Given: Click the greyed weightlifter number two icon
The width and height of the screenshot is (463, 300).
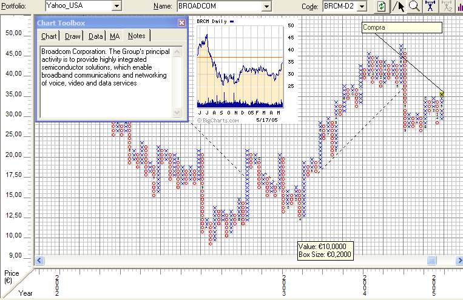Looking at the screenshot, I should click(447, 6).
